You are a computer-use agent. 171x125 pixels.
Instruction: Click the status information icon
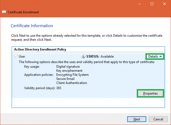83,57
